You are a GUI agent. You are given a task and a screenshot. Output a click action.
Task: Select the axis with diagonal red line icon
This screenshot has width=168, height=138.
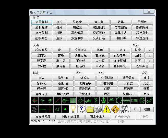click(x=57, y=100)
